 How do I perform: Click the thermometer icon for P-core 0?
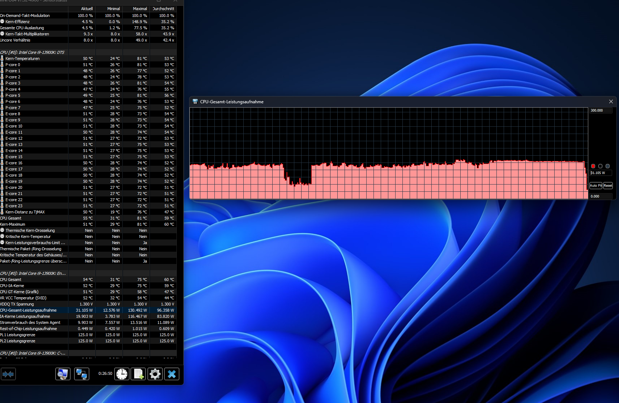coord(2,65)
